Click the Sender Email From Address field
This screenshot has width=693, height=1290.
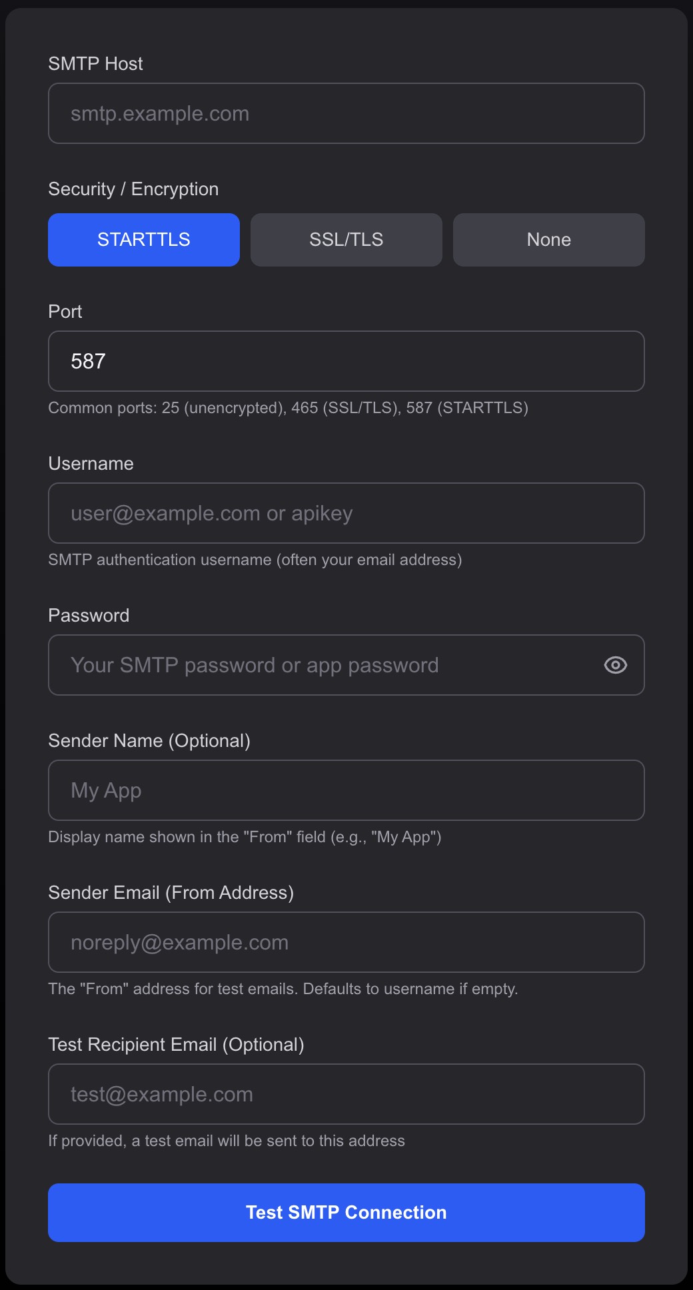tap(346, 942)
